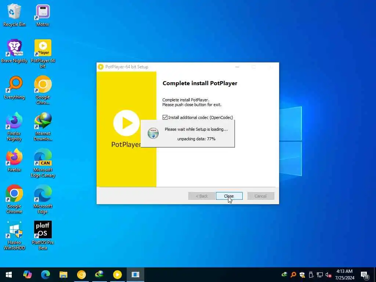Select the PlatfOS Pre Beta desktop shortcut
The width and height of the screenshot is (376, 282).
pos(43,236)
